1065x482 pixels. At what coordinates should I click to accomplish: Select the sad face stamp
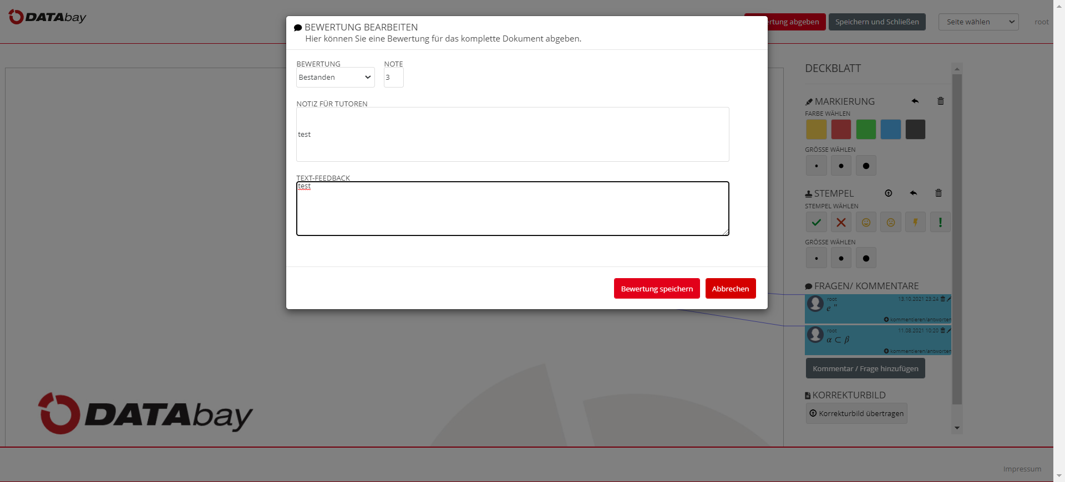(x=891, y=222)
